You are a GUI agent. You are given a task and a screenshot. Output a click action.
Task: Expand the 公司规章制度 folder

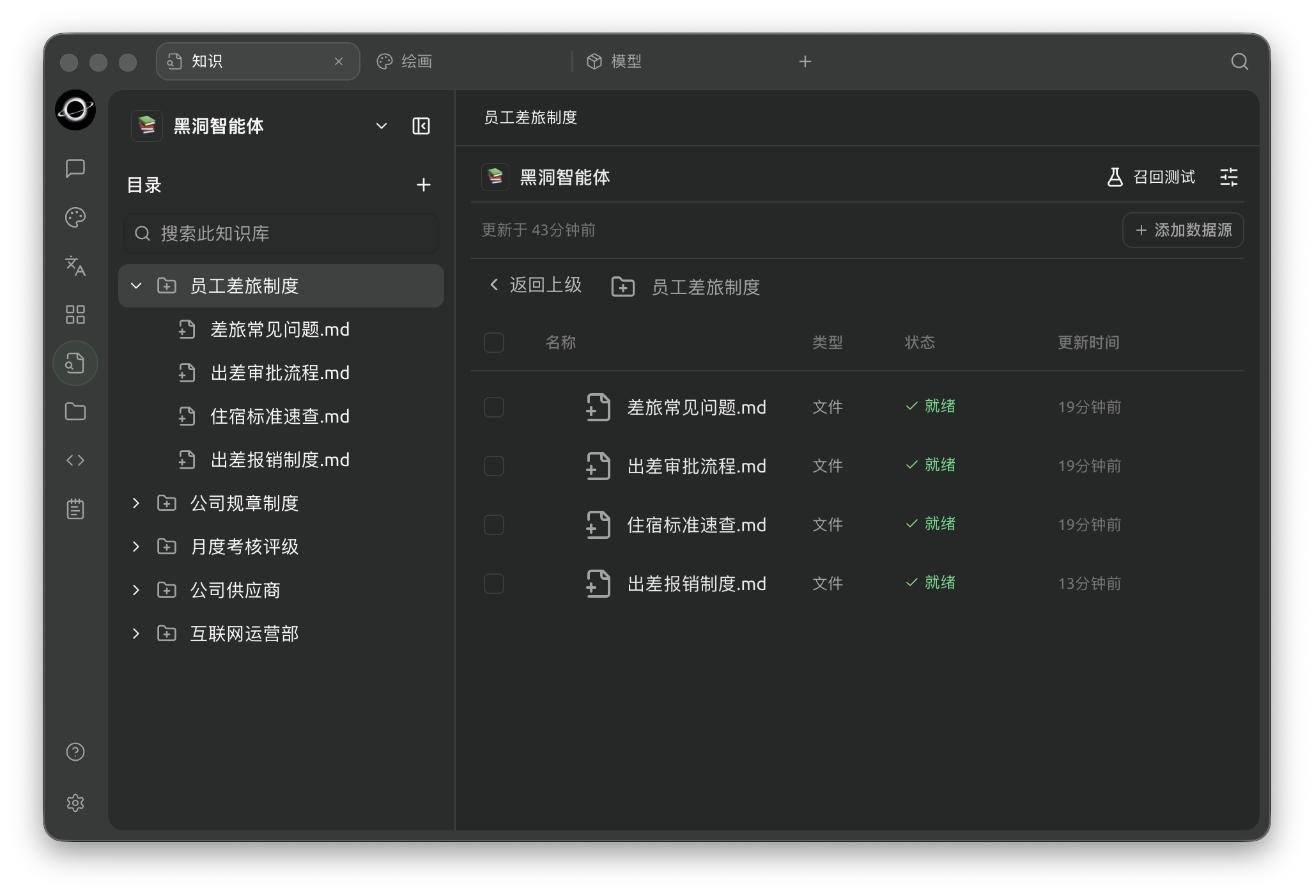click(136, 503)
